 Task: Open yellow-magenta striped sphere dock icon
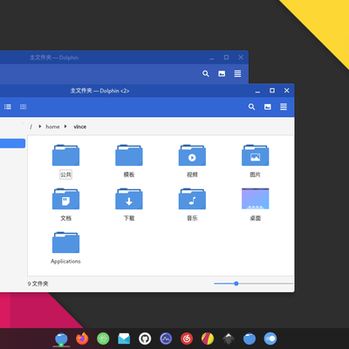point(208,339)
